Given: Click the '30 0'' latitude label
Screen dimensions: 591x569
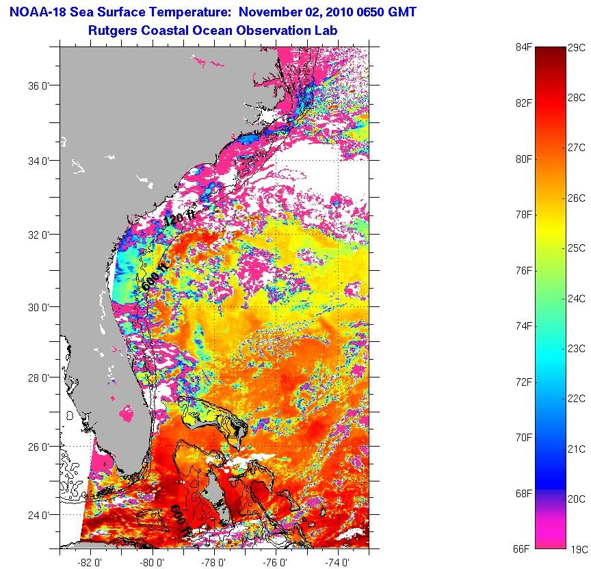Looking at the screenshot, I should [x=38, y=308].
